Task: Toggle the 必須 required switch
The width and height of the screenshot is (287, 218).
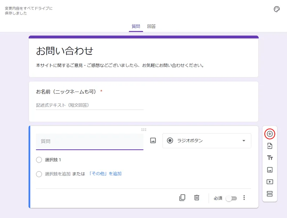Action: (231, 198)
